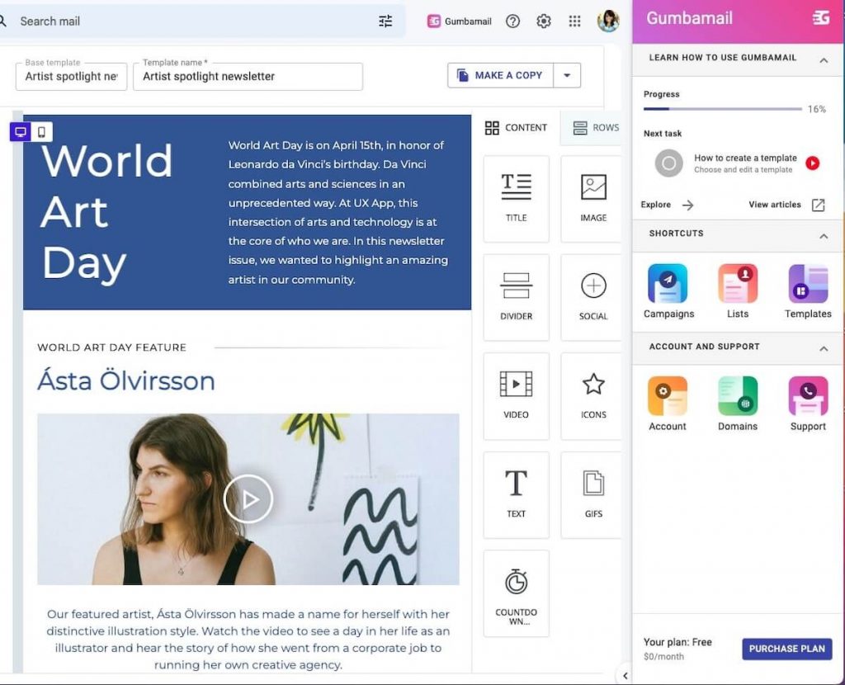
Task: Collapse the Shortcuts section
Action: (824, 235)
